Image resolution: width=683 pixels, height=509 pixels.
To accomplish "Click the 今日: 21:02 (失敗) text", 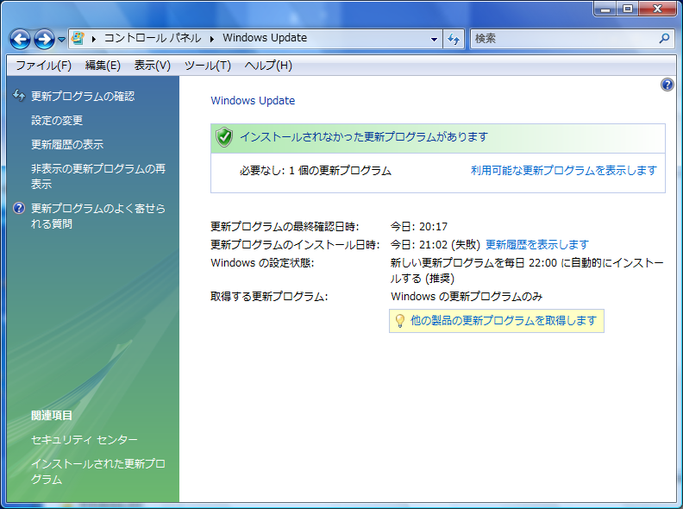I will 435,244.
